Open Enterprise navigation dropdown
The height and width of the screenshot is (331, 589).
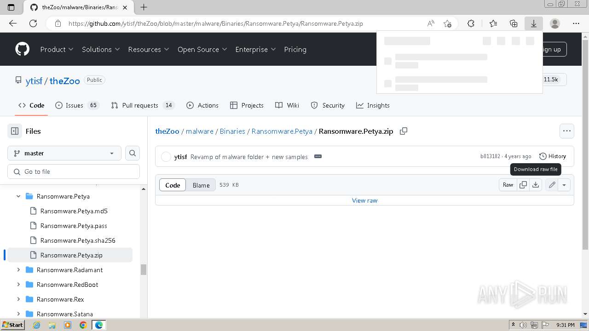255,49
